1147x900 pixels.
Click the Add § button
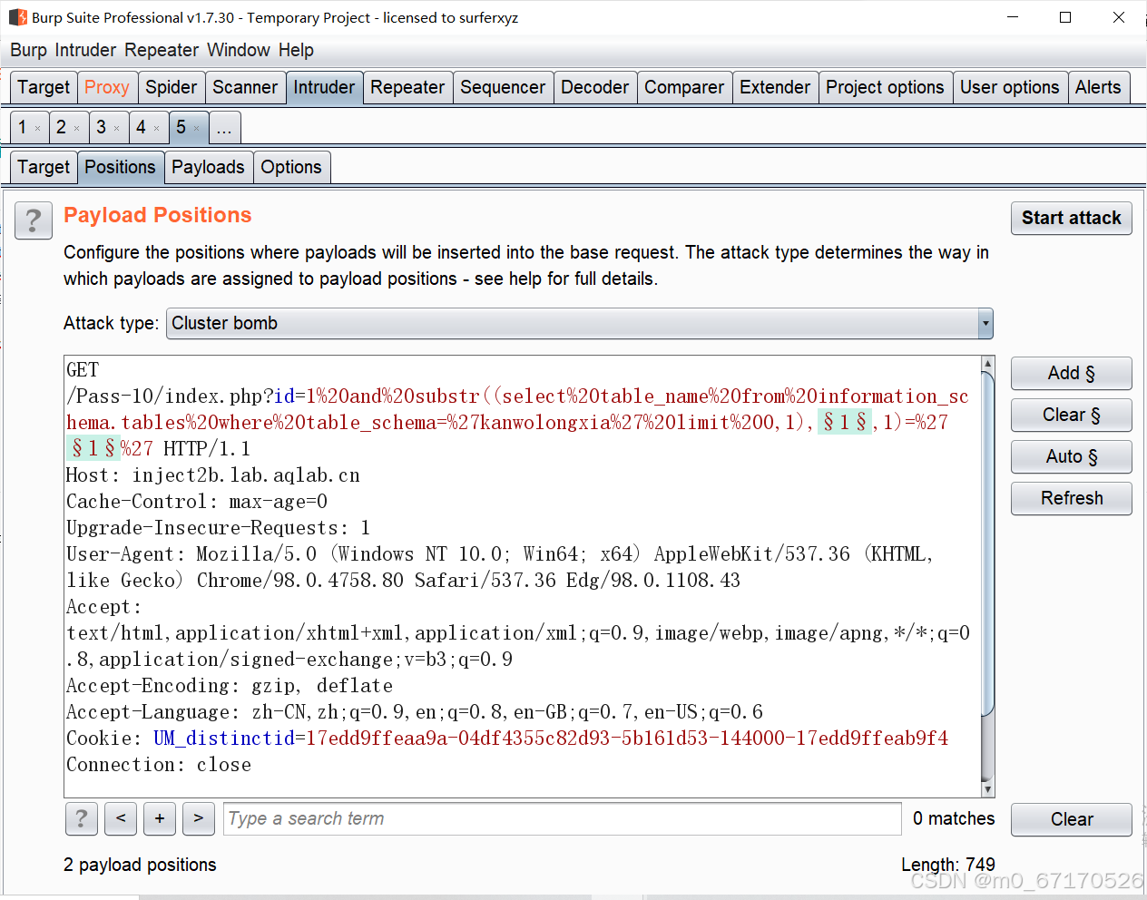click(x=1072, y=373)
